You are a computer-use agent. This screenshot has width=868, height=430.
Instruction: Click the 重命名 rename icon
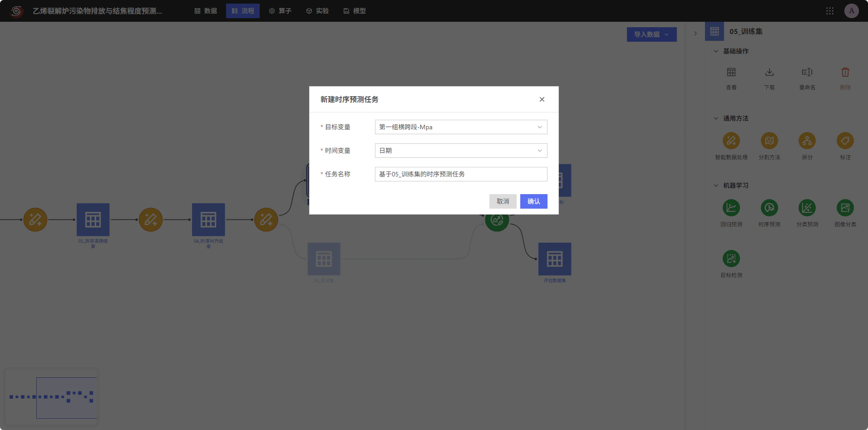(807, 73)
